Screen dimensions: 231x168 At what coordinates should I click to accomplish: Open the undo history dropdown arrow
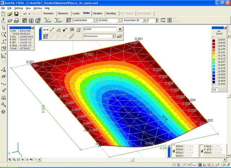(29, 14)
